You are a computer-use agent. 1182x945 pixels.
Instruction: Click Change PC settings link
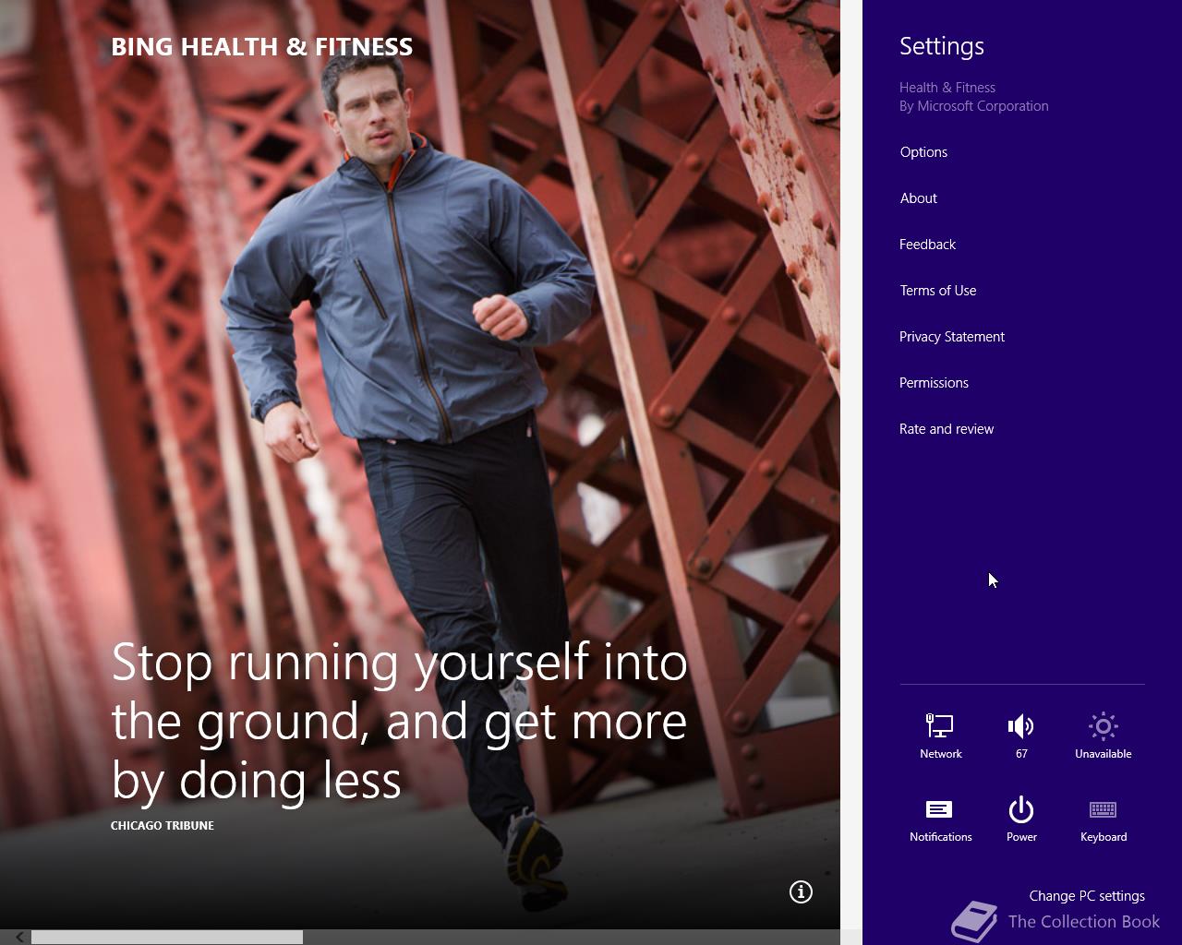pyautogui.click(x=1087, y=896)
